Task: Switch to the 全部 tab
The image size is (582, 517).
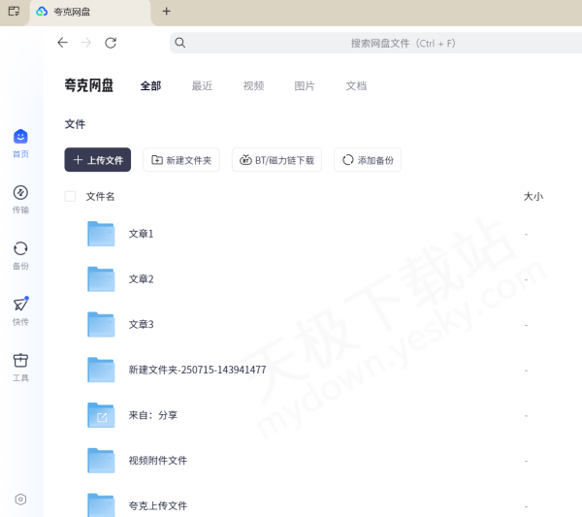Action: coord(150,85)
